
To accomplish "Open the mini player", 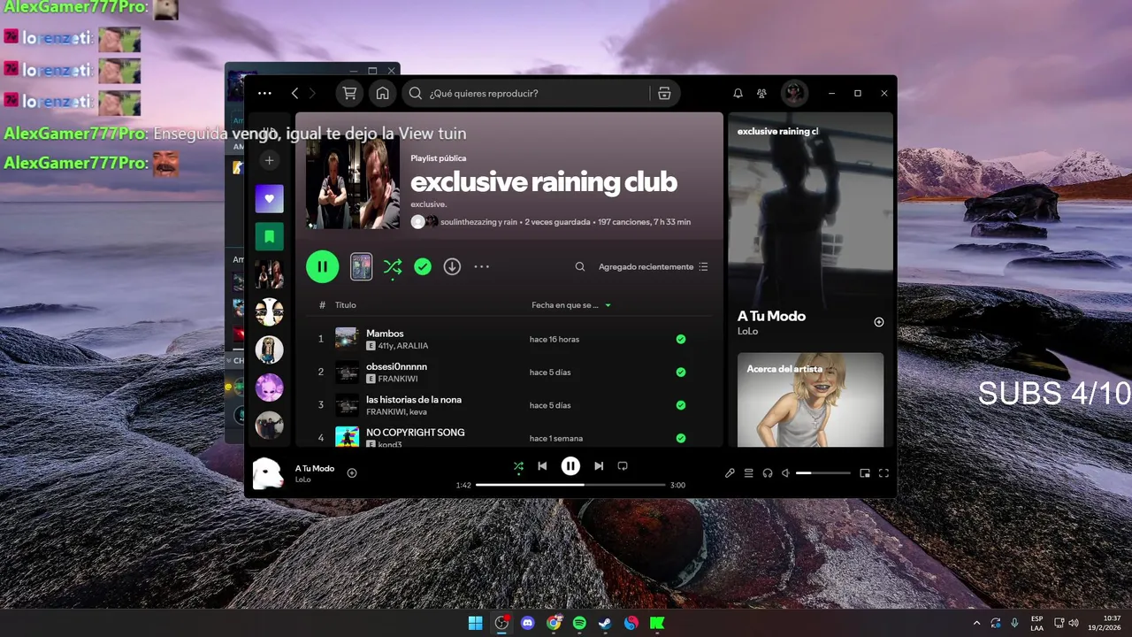I will pos(865,473).
